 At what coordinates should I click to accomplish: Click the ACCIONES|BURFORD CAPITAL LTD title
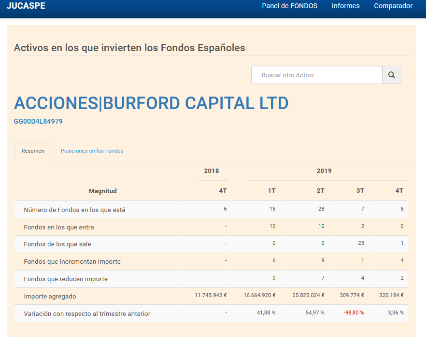tap(151, 103)
